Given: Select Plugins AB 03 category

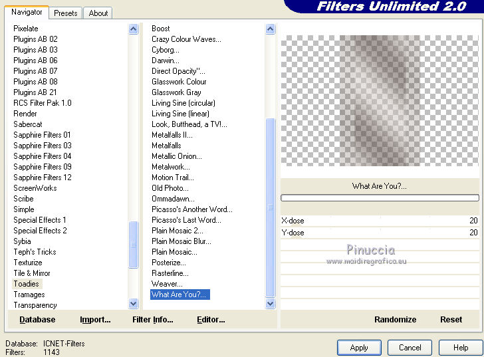Looking at the screenshot, I should 35,50.
